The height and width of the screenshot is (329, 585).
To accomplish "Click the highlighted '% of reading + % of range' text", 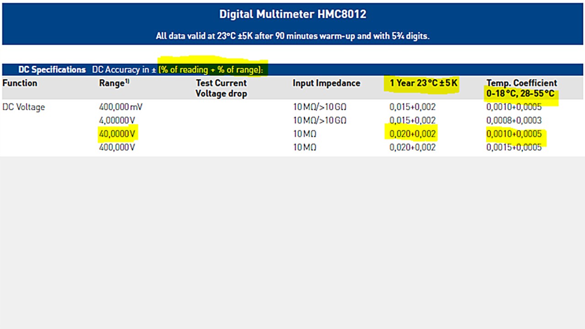I will pyautogui.click(x=211, y=70).
